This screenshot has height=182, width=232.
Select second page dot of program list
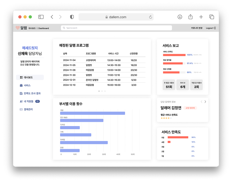pos(102,91)
